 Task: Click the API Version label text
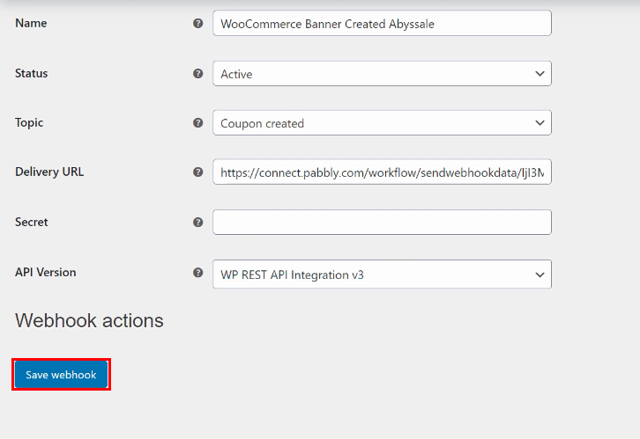[x=46, y=272]
